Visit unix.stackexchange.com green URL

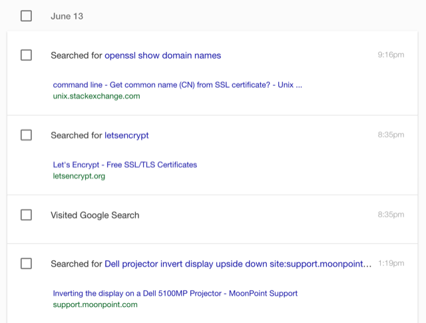pyautogui.click(x=97, y=97)
